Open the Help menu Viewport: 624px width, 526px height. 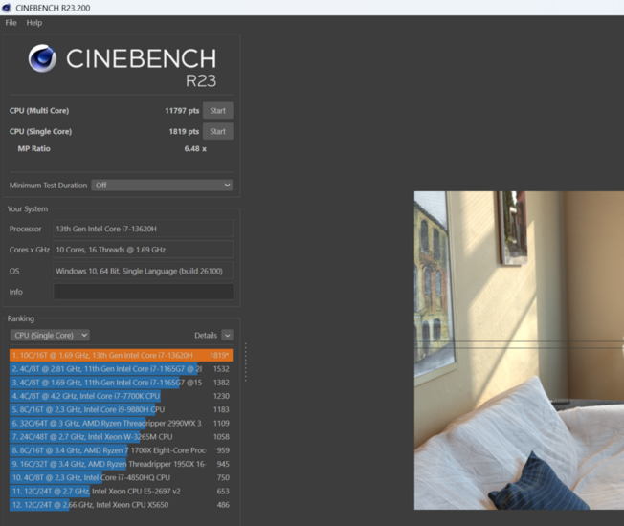34,23
